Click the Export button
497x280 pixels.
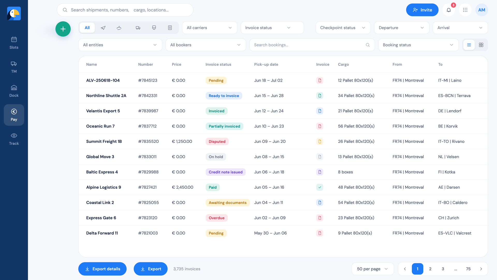(x=151, y=269)
